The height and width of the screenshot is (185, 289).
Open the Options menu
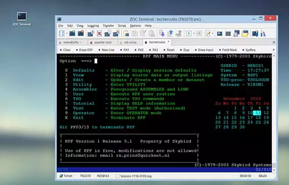135,26
